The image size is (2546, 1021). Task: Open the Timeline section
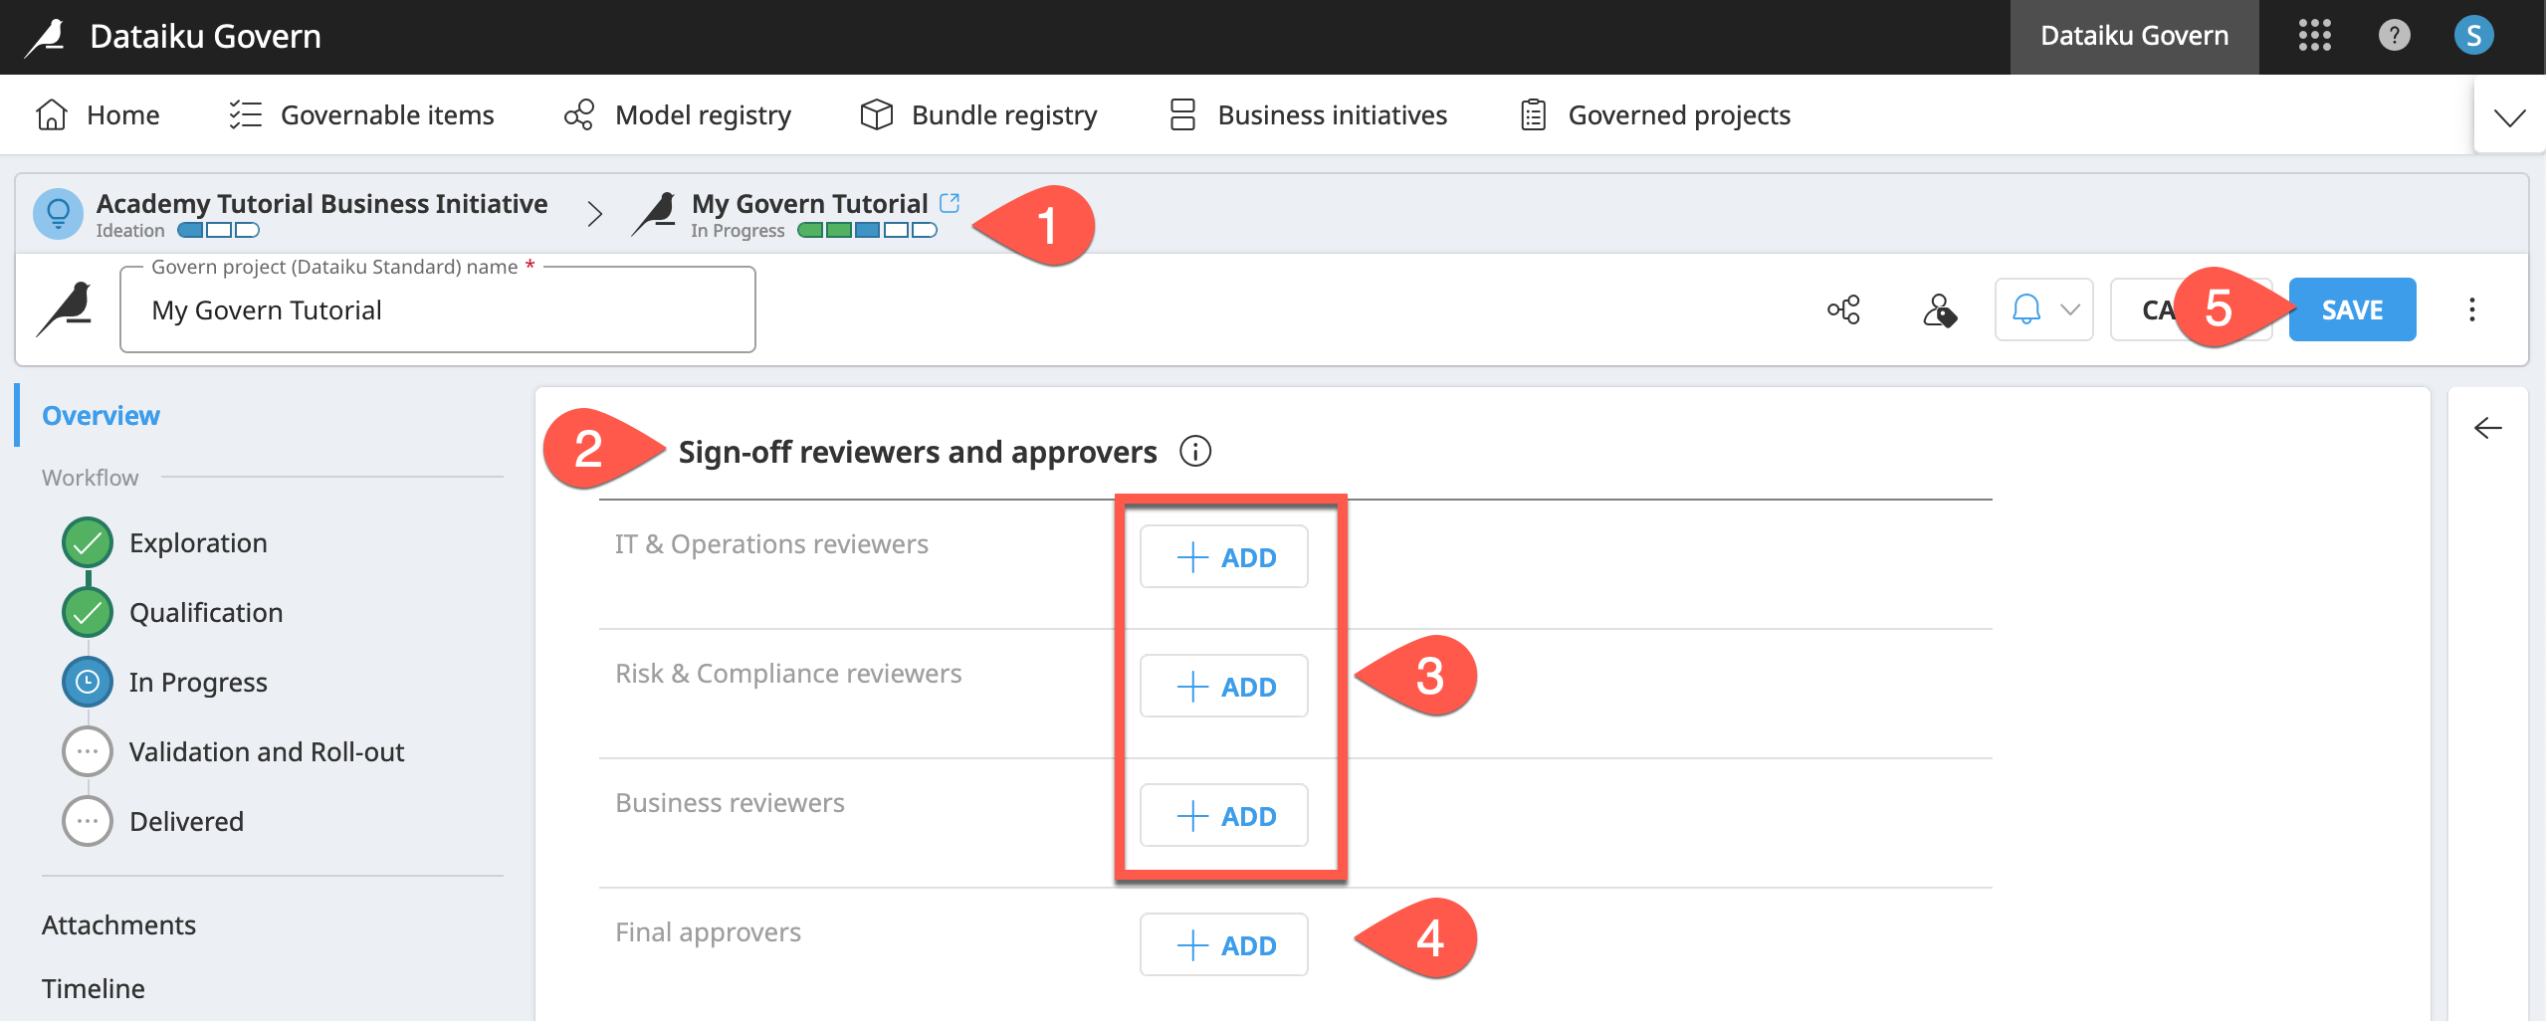click(94, 988)
